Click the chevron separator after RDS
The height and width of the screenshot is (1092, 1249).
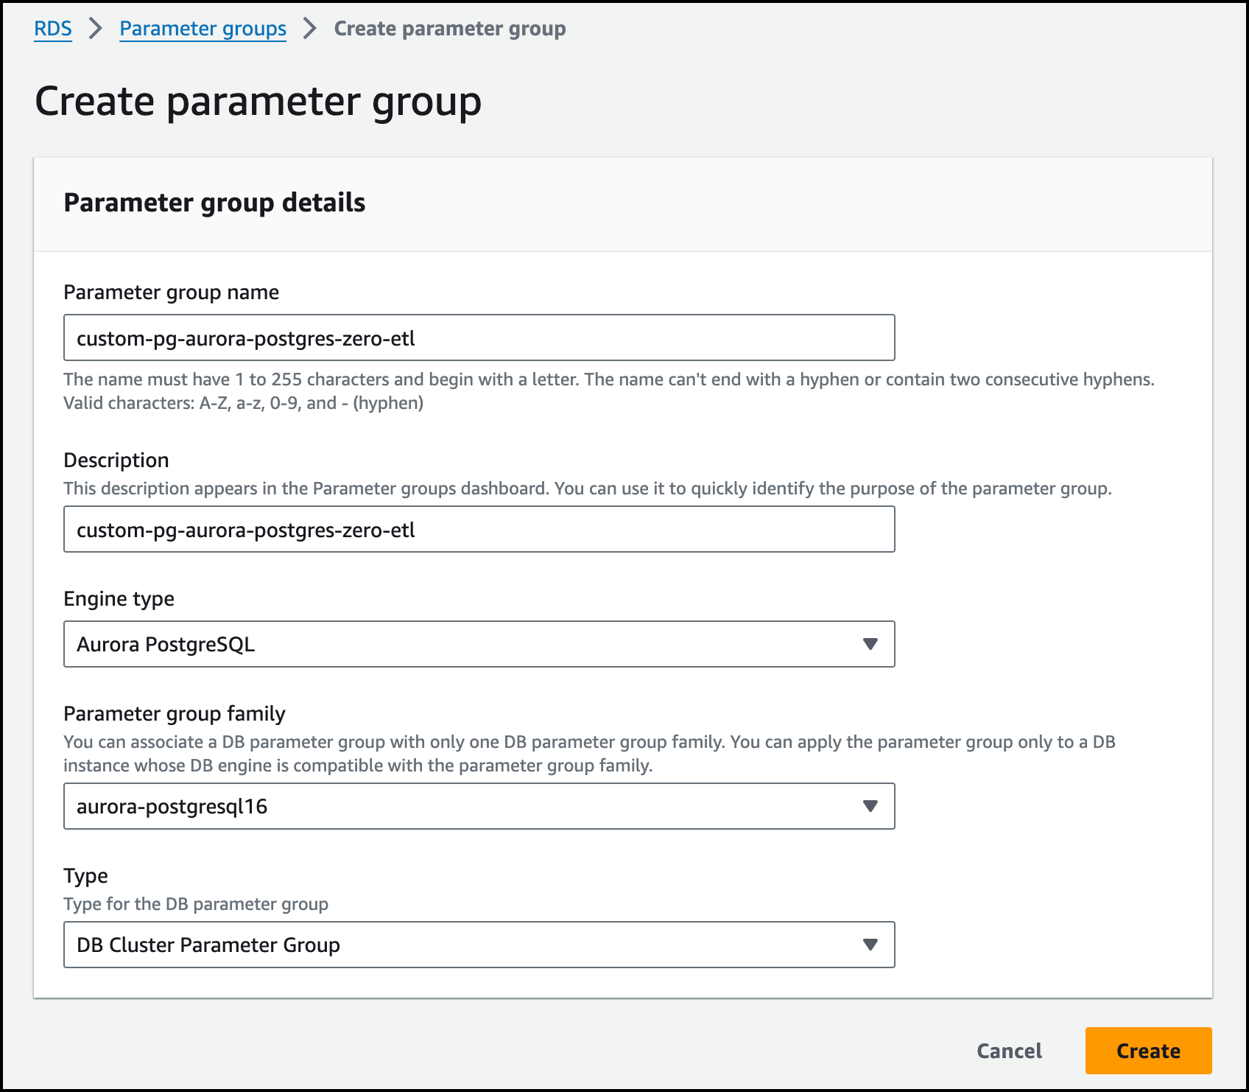tap(96, 29)
